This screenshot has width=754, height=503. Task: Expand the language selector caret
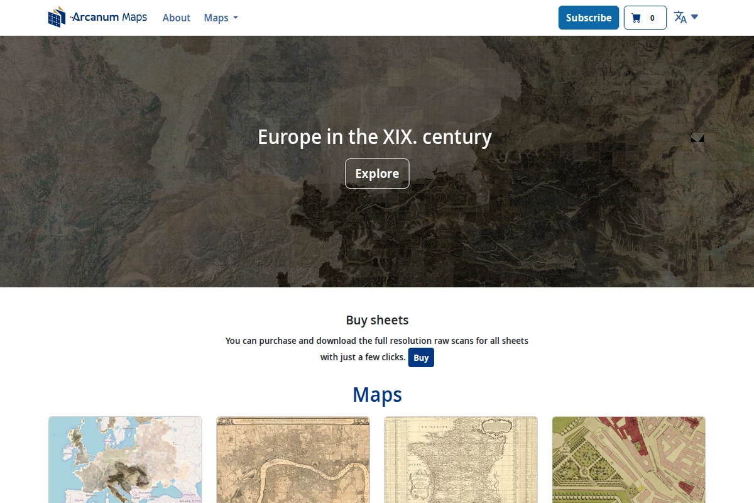[693, 18]
